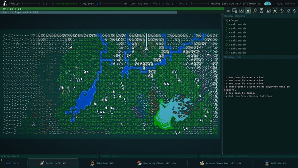Open the hamburger menu icon

coord(228,11)
